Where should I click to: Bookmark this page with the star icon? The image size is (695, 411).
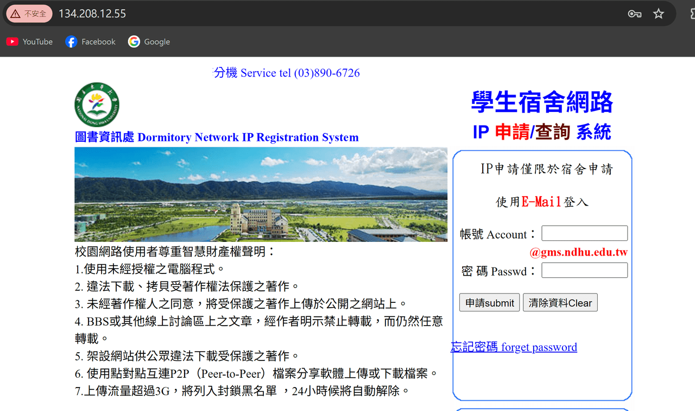tap(659, 14)
